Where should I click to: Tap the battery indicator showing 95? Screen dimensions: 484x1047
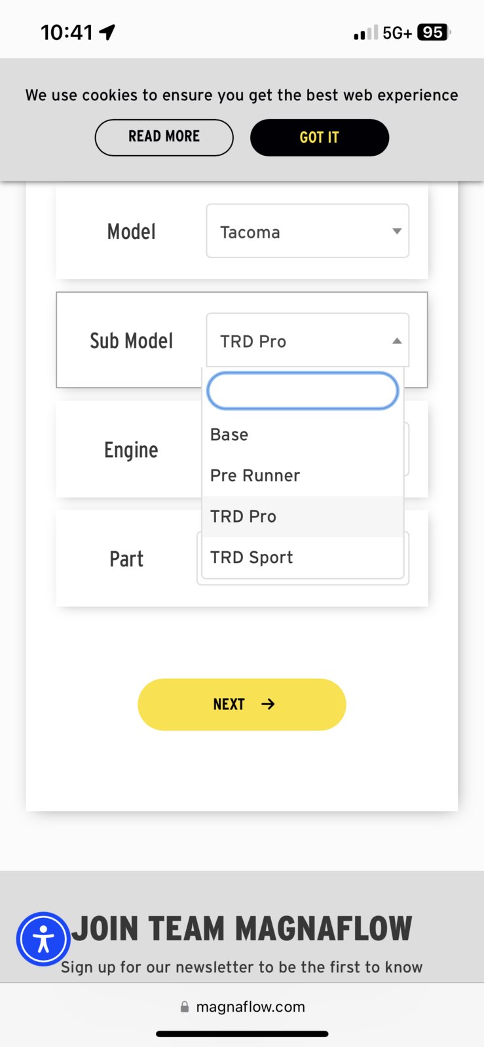(x=434, y=32)
